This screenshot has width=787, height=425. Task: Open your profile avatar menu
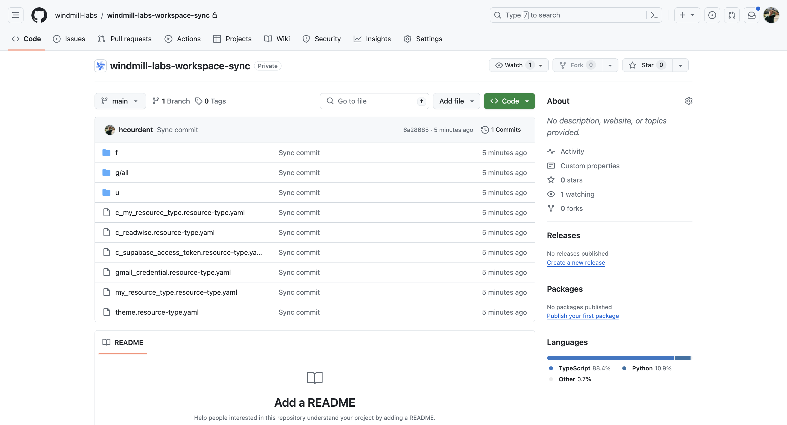tap(771, 15)
